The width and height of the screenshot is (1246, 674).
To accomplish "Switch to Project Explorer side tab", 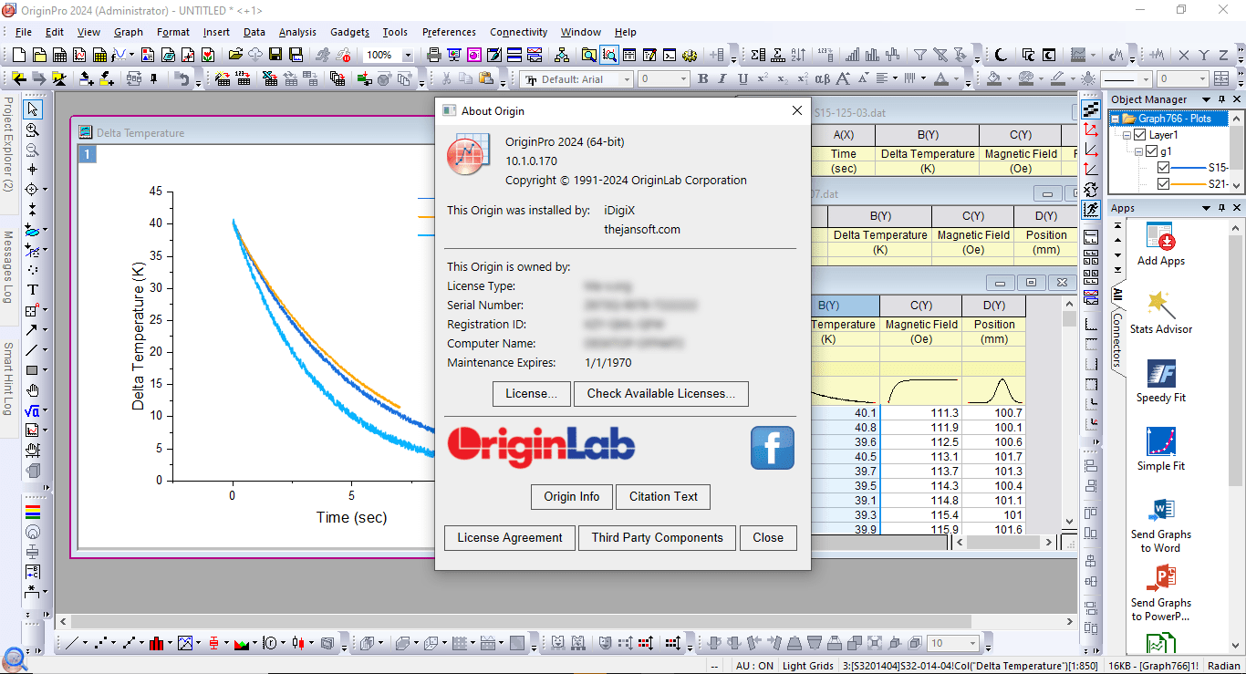I will (x=8, y=143).
